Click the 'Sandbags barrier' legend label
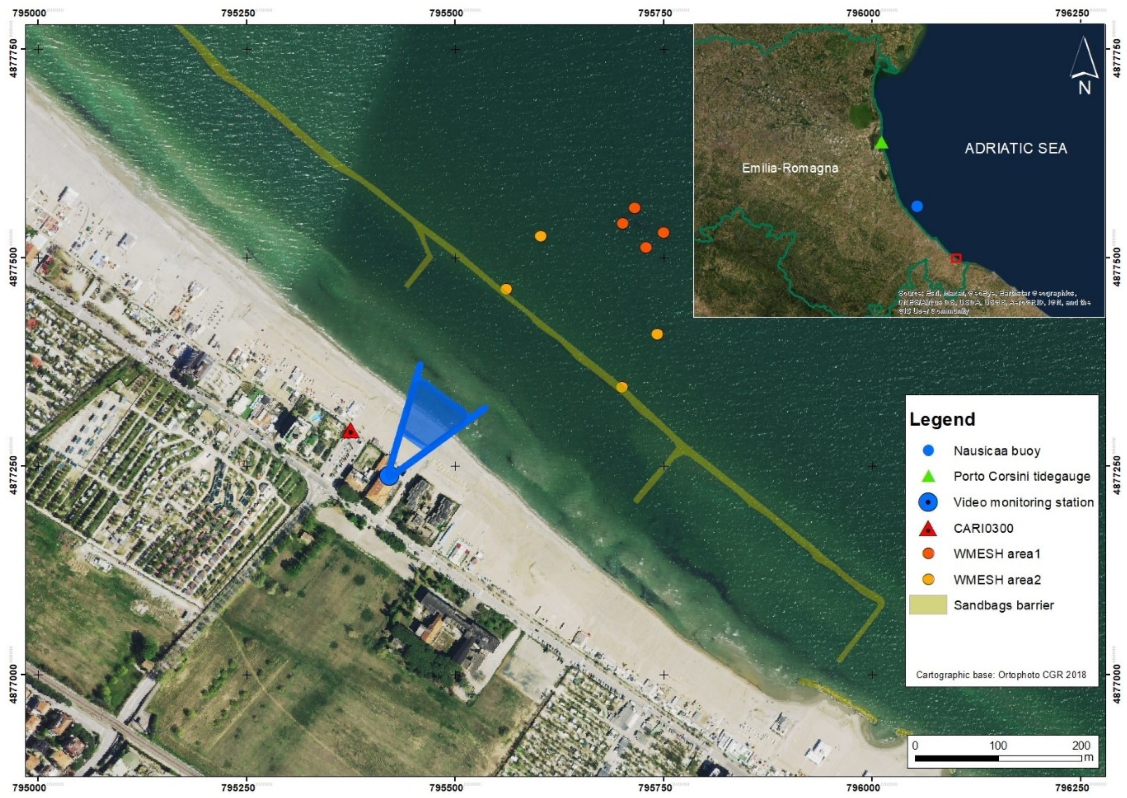The width and height of the screenshot is (1127, 798). pos(1004,605)
